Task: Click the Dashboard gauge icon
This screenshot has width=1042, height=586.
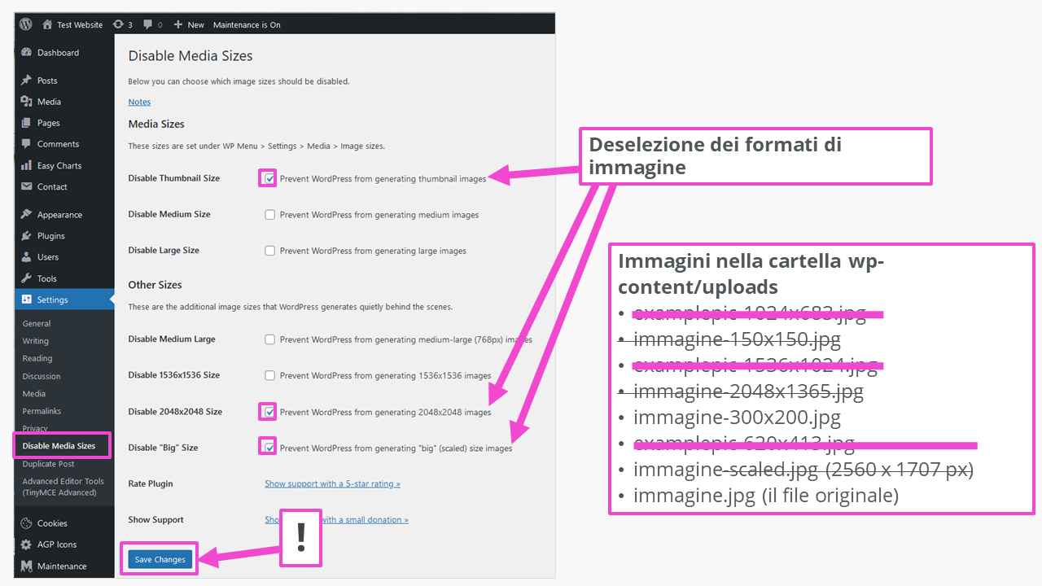Action: click(x=26, y=53)
